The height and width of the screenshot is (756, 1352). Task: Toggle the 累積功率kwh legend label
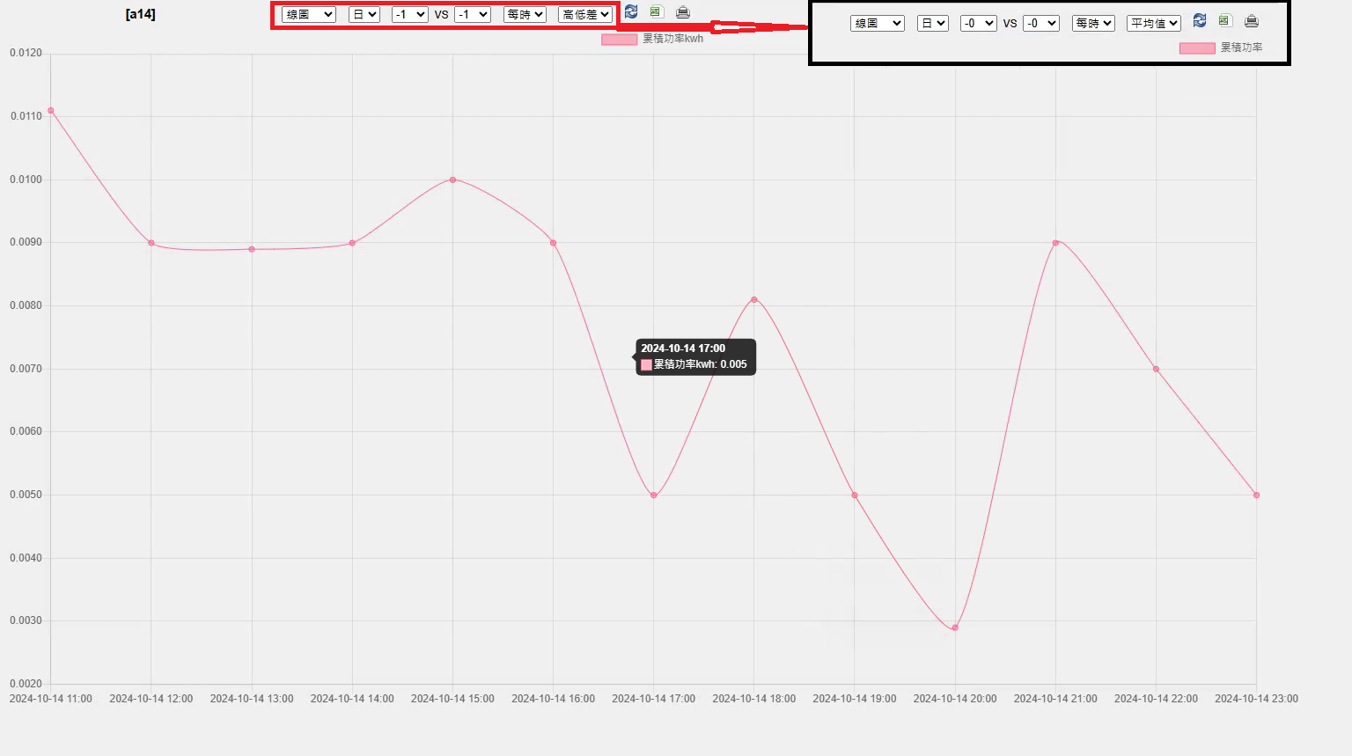(672, 39)
